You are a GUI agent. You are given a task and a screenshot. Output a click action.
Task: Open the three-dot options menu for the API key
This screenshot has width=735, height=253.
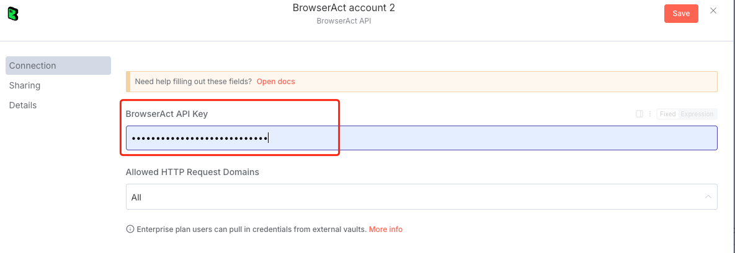click(x=650, y=114)
